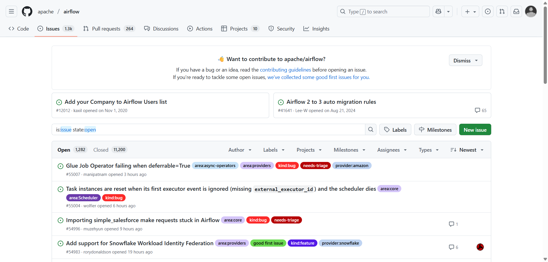Open the Dismiss dropdown on contribute banner
The width and height of the screenshot is (548, 262).
pos(466,60)
